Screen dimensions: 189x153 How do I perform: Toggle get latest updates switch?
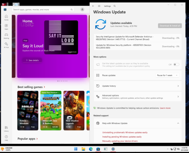176,64
